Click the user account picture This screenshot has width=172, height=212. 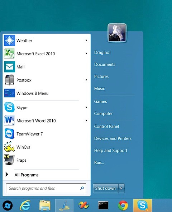(x=117, y=33)
